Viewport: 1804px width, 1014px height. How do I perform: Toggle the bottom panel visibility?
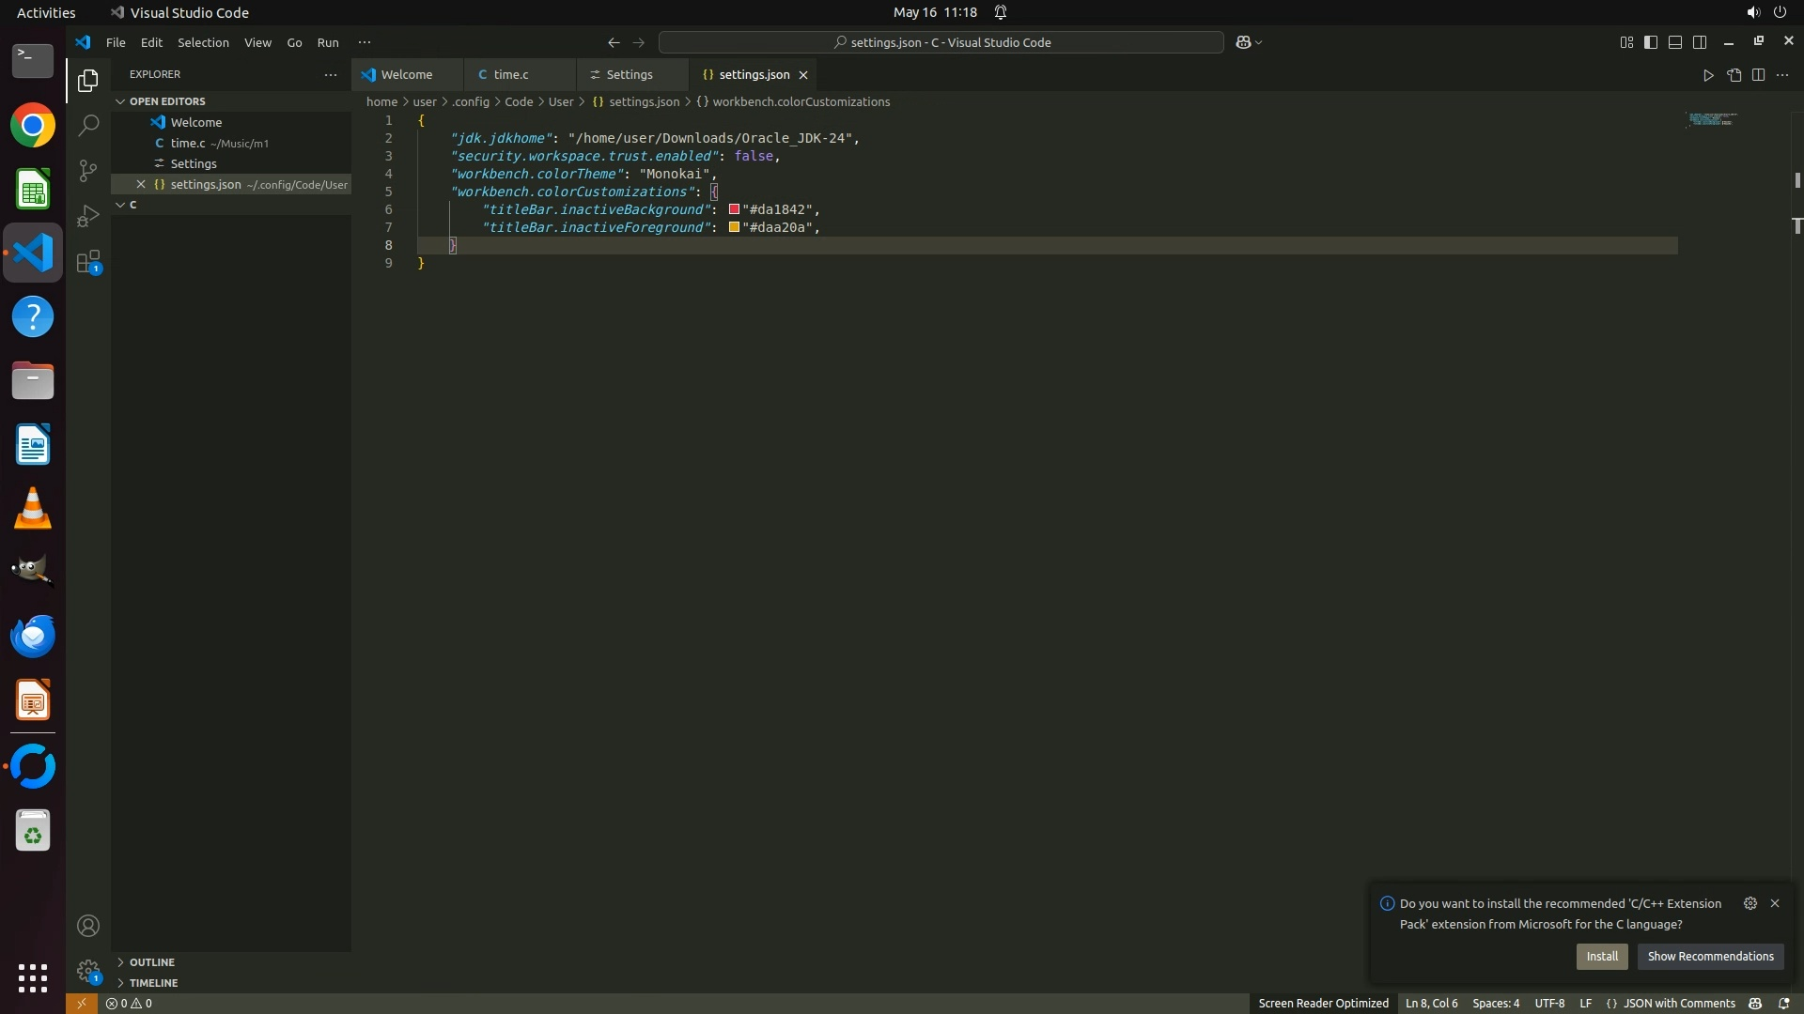click(1675, 42)
